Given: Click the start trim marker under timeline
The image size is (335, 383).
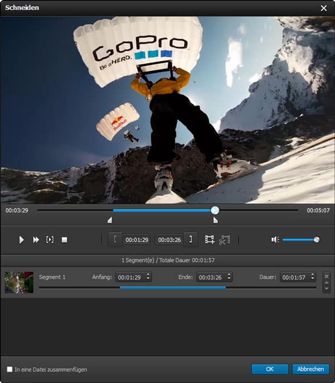Looking at the screenshot, I should tap(109, 221).
